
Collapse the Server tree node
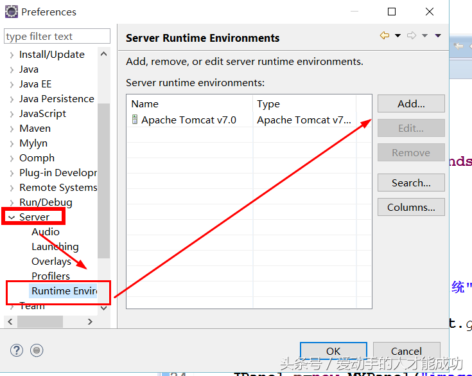pyautogui.click(x=12, y=217)
